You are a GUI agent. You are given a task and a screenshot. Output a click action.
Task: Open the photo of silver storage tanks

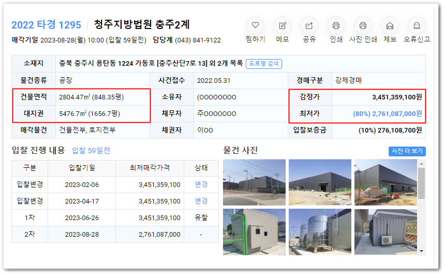(320, 232)
